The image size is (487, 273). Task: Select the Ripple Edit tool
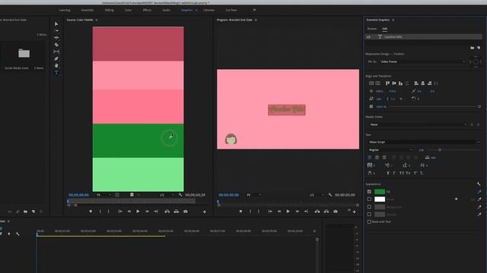coord(56,37)
